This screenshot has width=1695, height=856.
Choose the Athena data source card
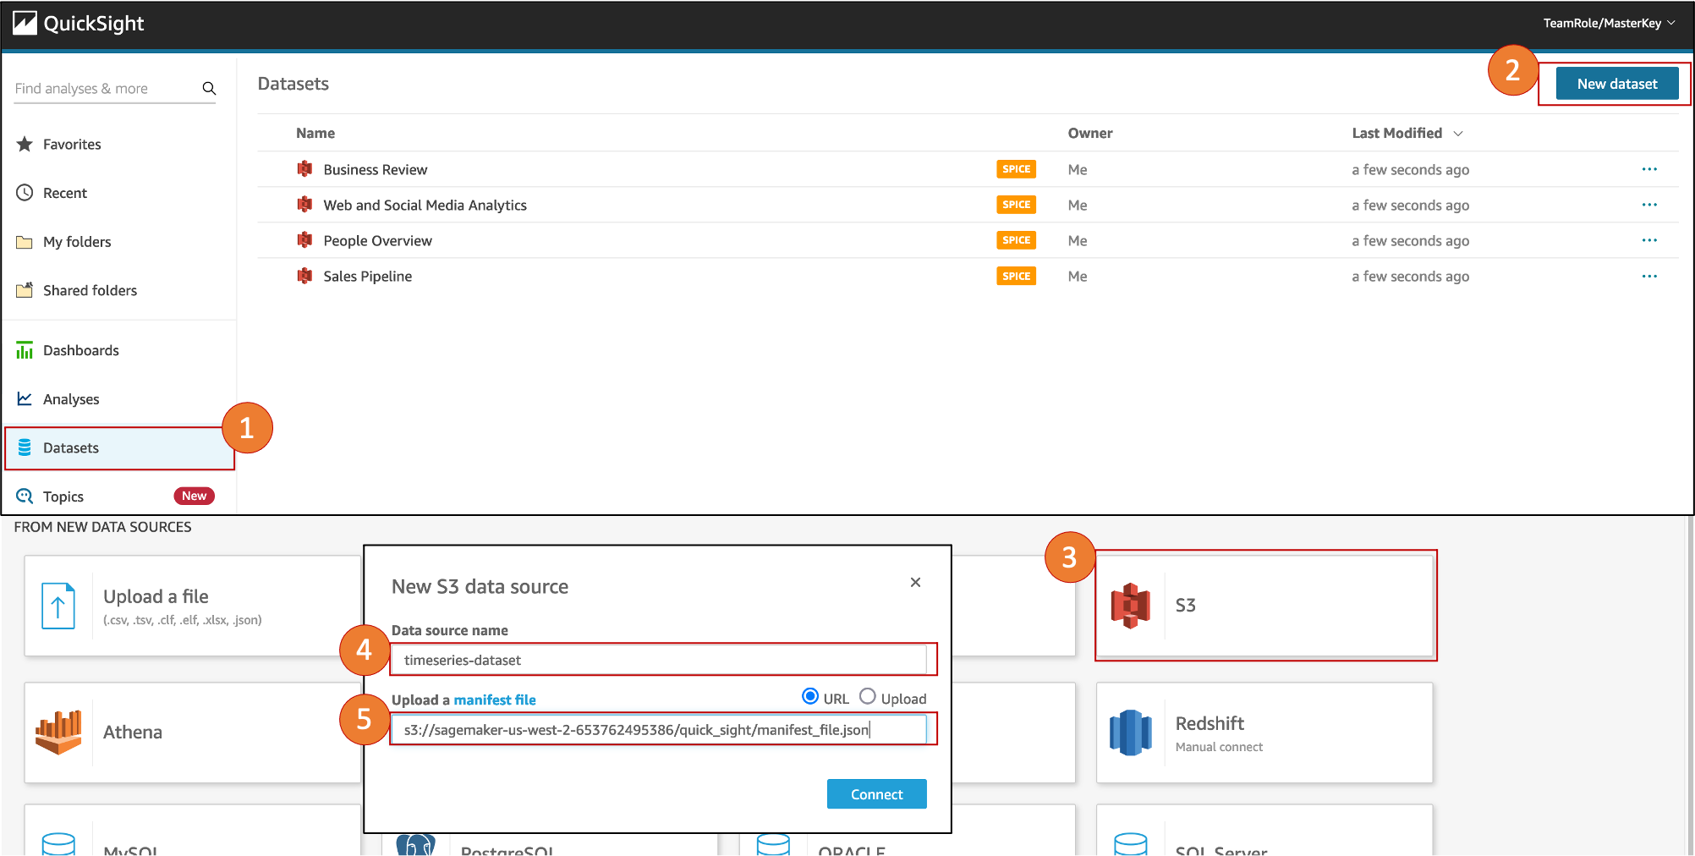194,733
